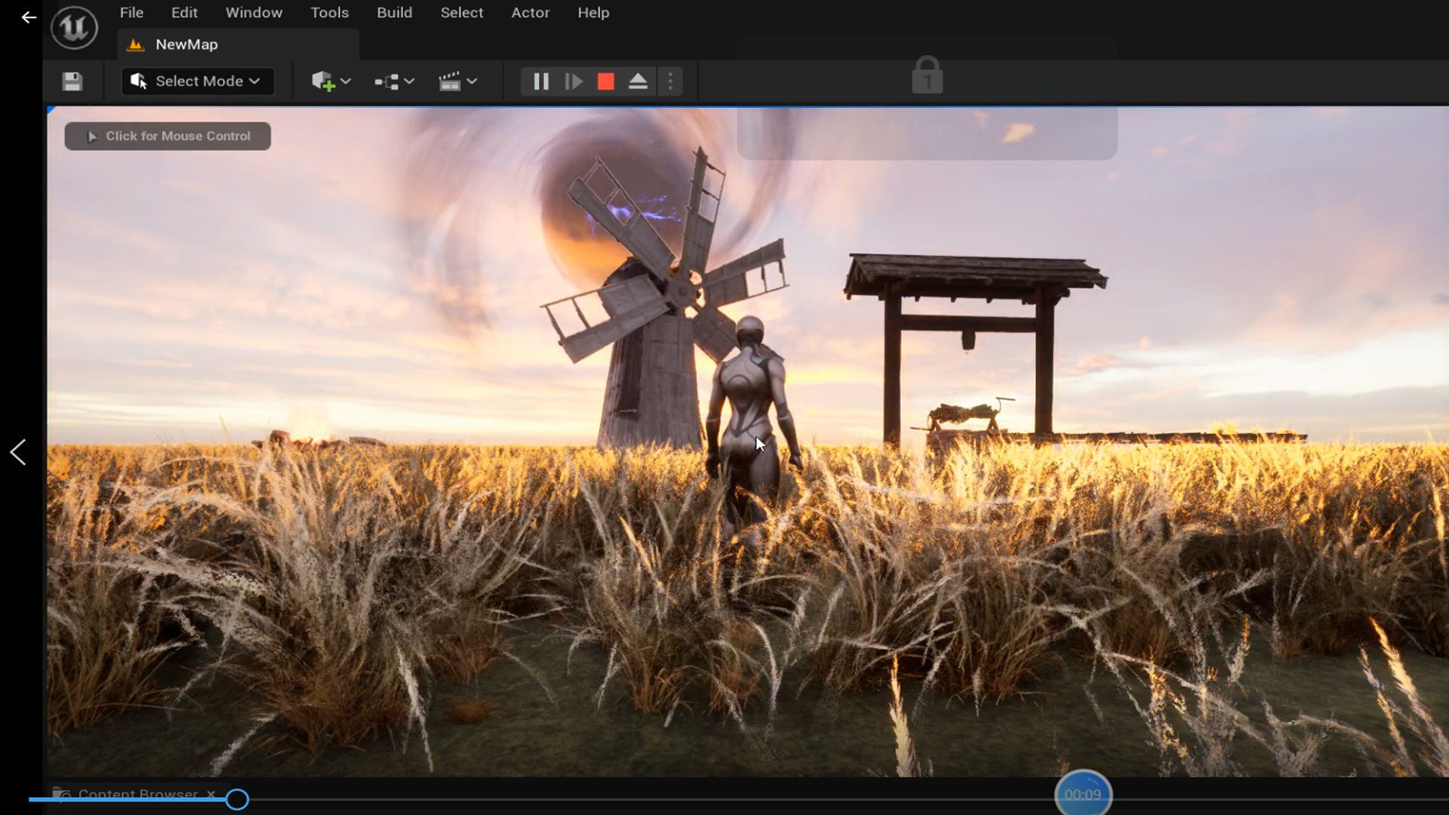Pause the play-in-editor simulation
The image size is (1449, 815).
click(x=541, y=81)
